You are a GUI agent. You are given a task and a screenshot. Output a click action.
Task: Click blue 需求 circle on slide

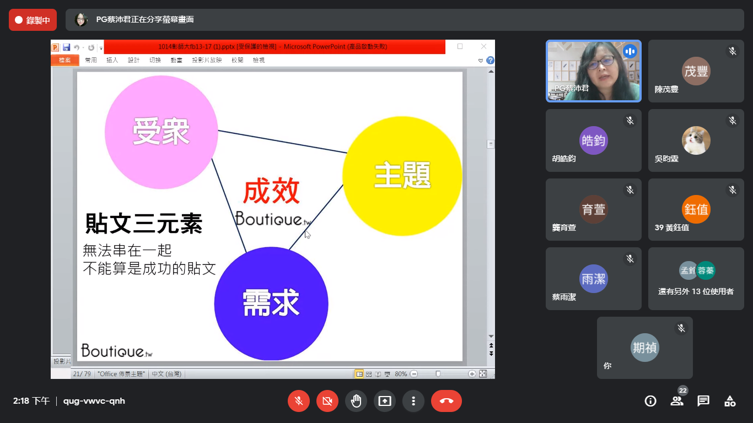click(x=271, y=303)
